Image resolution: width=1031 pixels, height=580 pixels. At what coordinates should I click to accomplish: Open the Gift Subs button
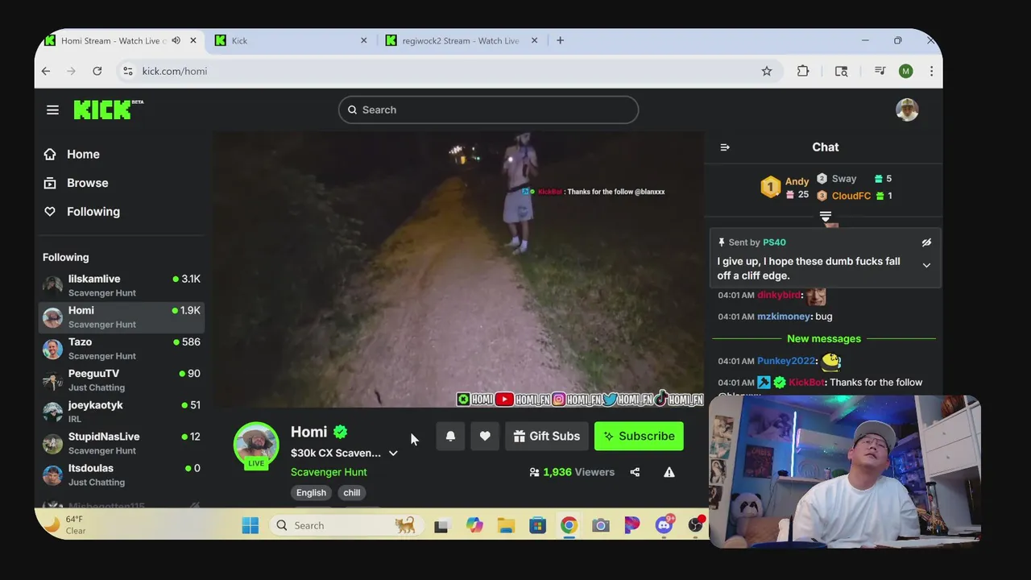[x=547, y=436]
